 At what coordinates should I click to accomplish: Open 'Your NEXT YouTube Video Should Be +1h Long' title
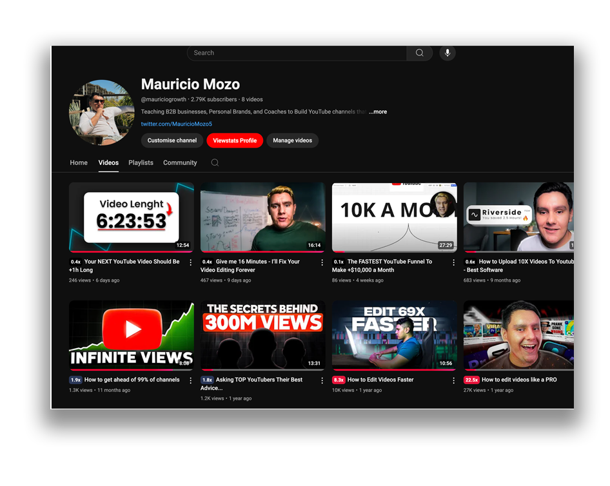[x=124, y=266]
